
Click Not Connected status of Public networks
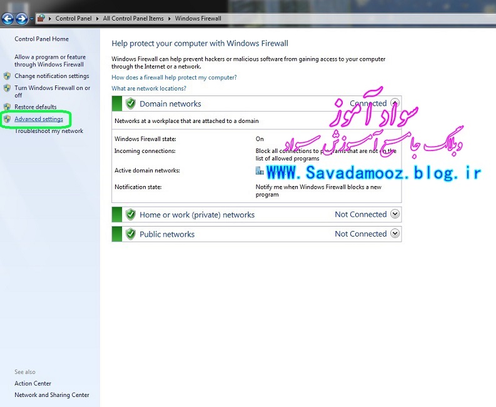coord(361,233)
